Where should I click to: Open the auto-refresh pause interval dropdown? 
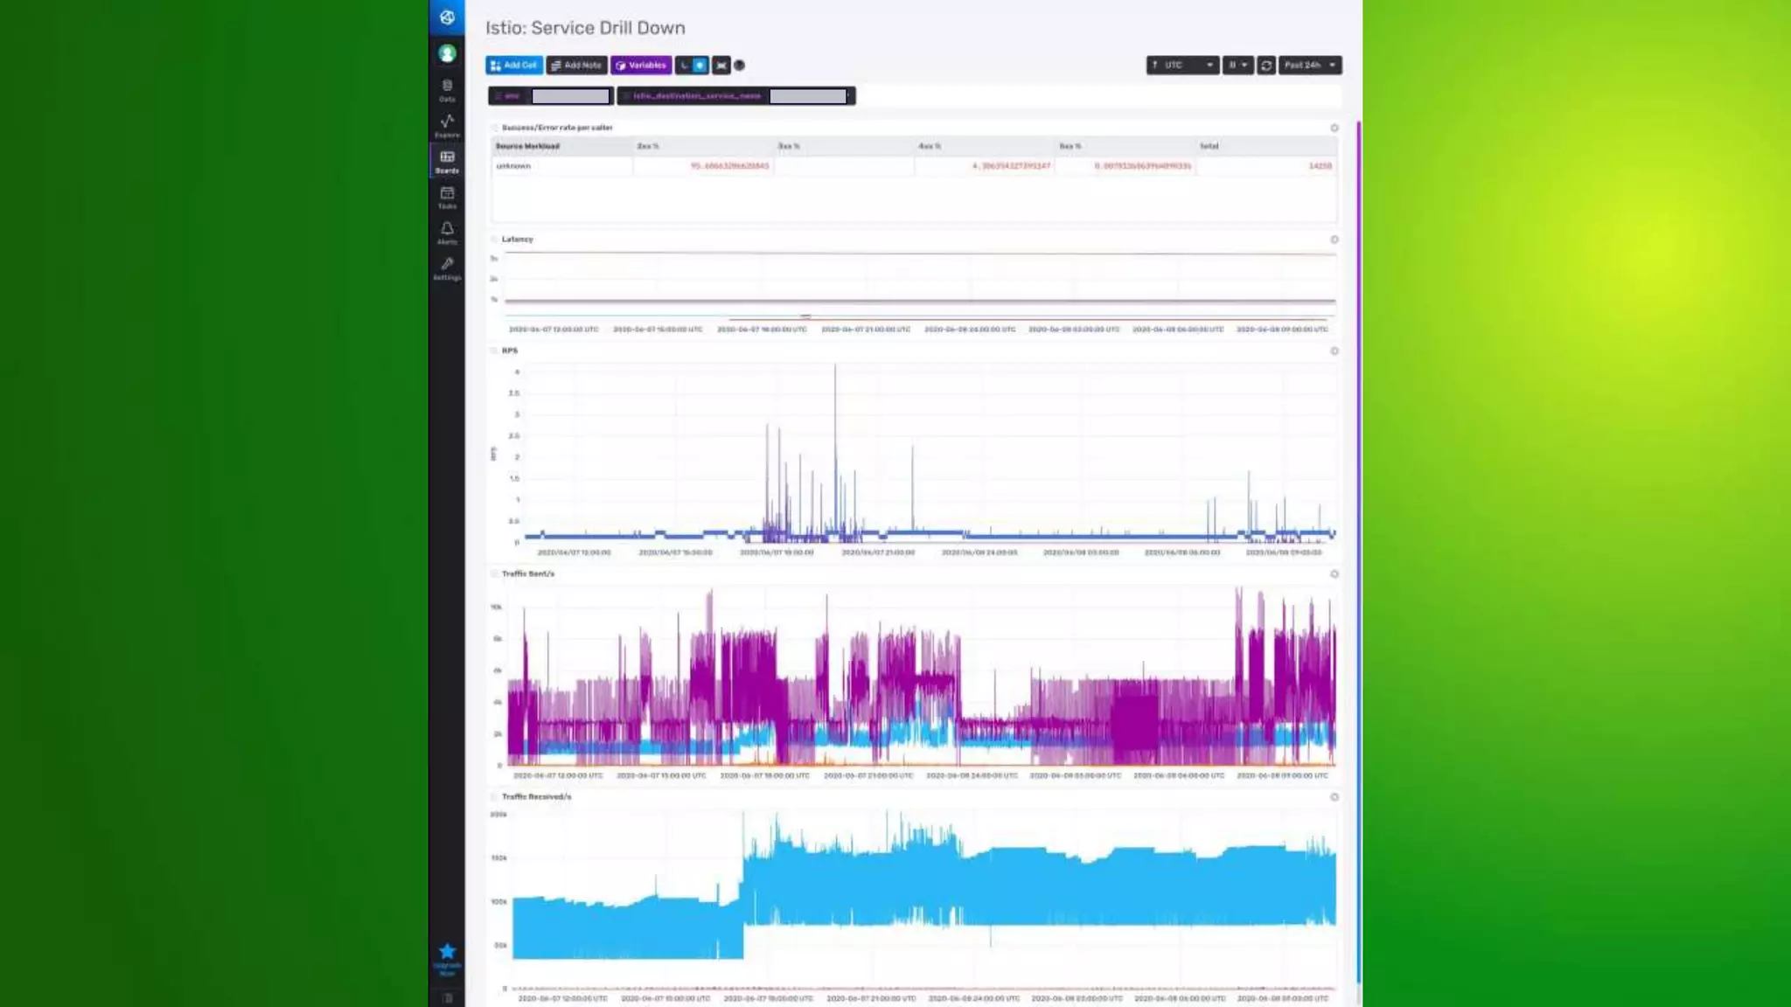1237,66
